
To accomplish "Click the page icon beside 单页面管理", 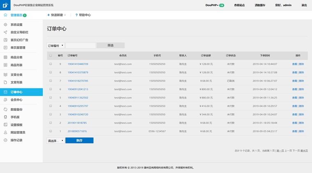I will click(5, 47).
